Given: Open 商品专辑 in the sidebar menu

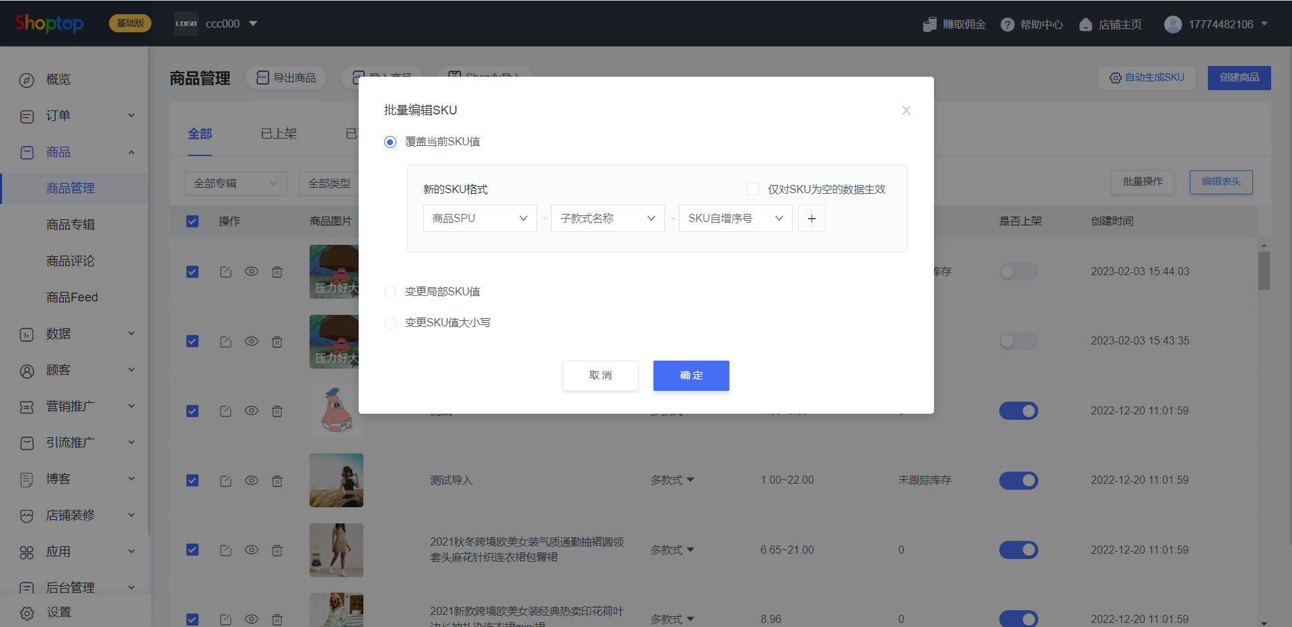Looking at the screenshot, I should tap(71, 225).
